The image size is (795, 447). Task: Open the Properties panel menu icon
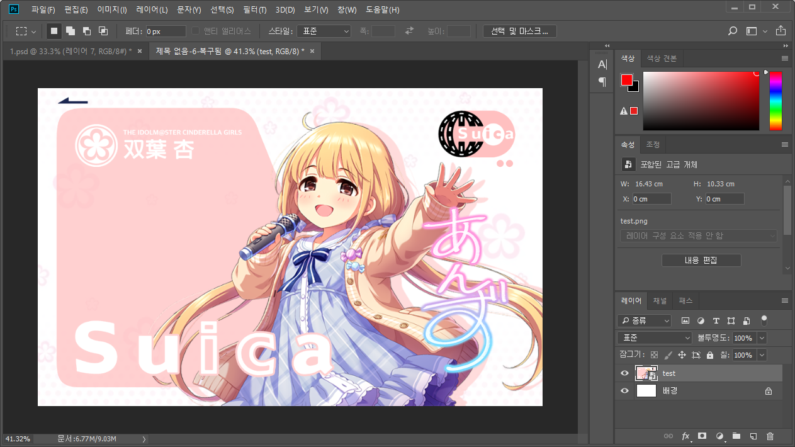pyautogui.click(x=785, y=144)
